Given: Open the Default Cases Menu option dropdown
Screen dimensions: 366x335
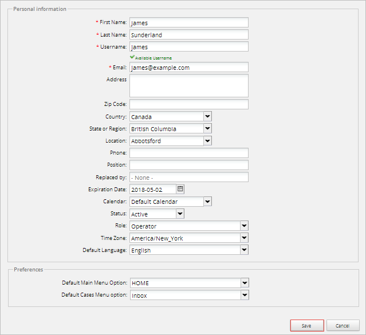Looking at the screenshot, I should (x=244, y=295).
